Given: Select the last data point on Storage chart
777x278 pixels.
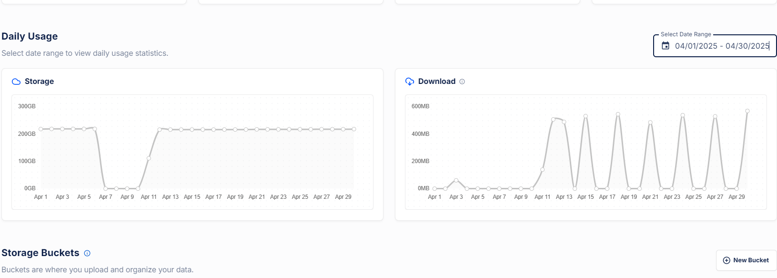Looking at the screenshot, I should click(x=354, y=129).
